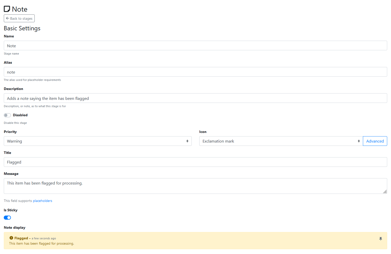Click the bold Flagged title in note preview
The image size is (391, 254).
(21, 238)
